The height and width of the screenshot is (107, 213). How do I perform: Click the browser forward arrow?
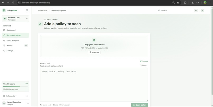tap(8, 3)
